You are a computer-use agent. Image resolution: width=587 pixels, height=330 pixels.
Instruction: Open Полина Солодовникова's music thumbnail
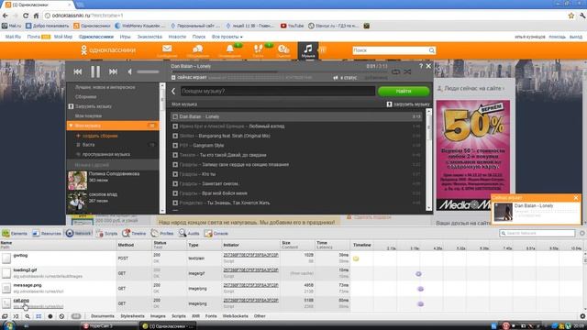pyautogui.click(x=77, y=181)
